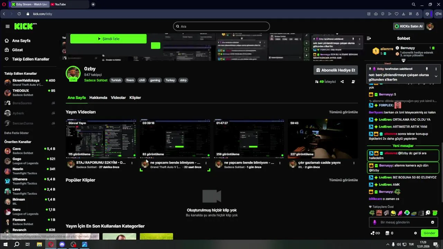
Task: Click Abonelik Hediye Et button
Action: (x=336, y=70)
